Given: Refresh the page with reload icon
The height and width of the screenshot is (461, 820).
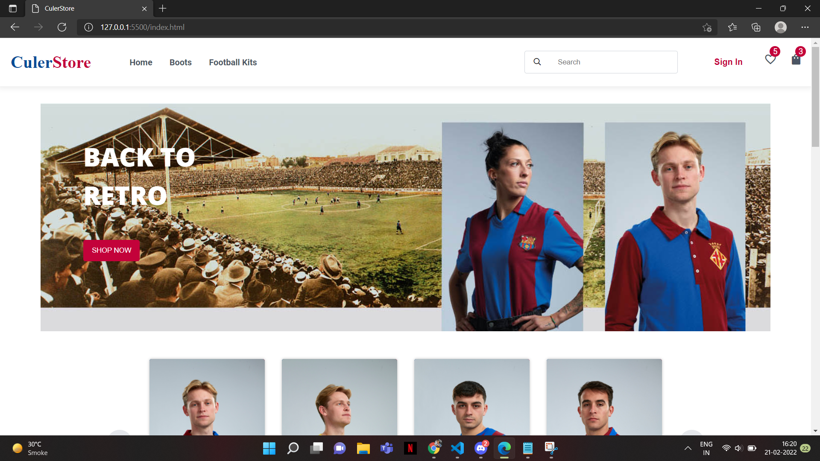Looking at the screenshot, I should pos(62,27).
